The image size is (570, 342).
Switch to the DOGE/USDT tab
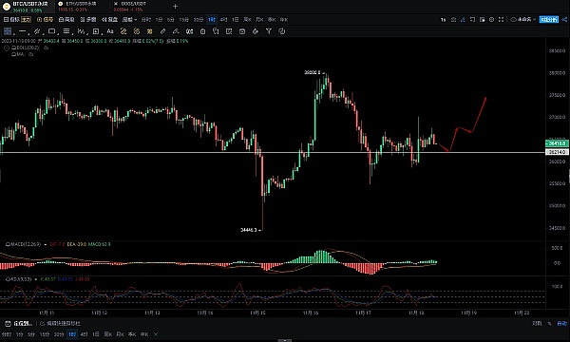click(x=132, y=7)
